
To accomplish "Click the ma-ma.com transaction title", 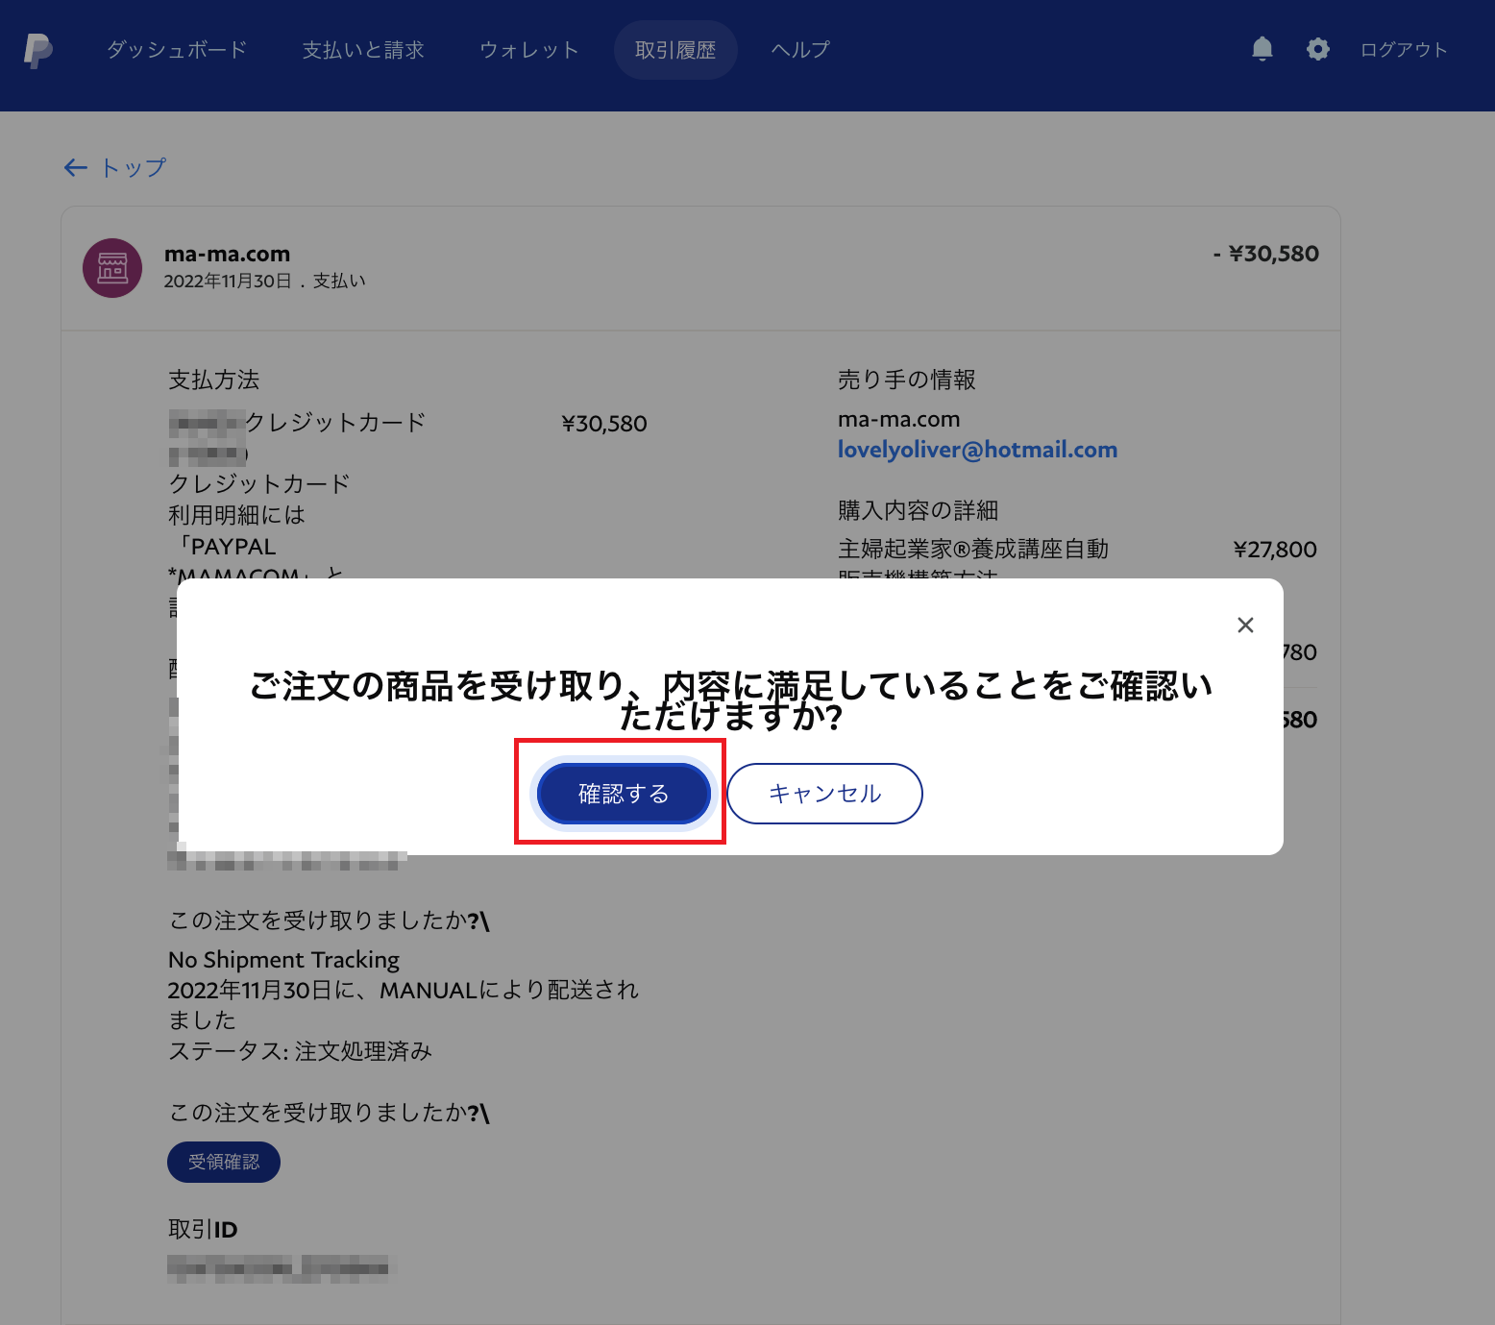I will coord(227,254).
